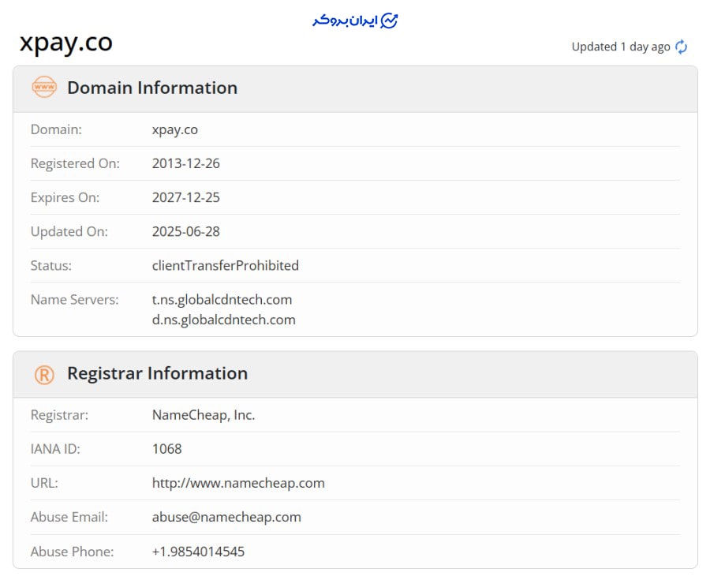710x580 pixels.
Task: Click the orange www Domain Information icon
Action: point(44,87)
